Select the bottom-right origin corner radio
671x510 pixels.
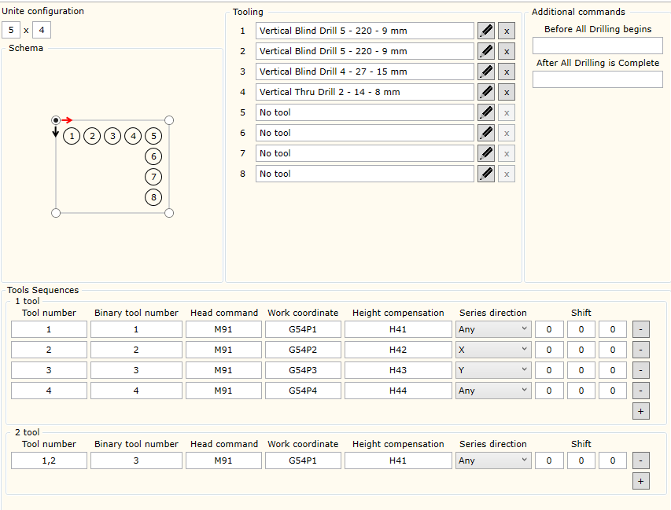169,213
